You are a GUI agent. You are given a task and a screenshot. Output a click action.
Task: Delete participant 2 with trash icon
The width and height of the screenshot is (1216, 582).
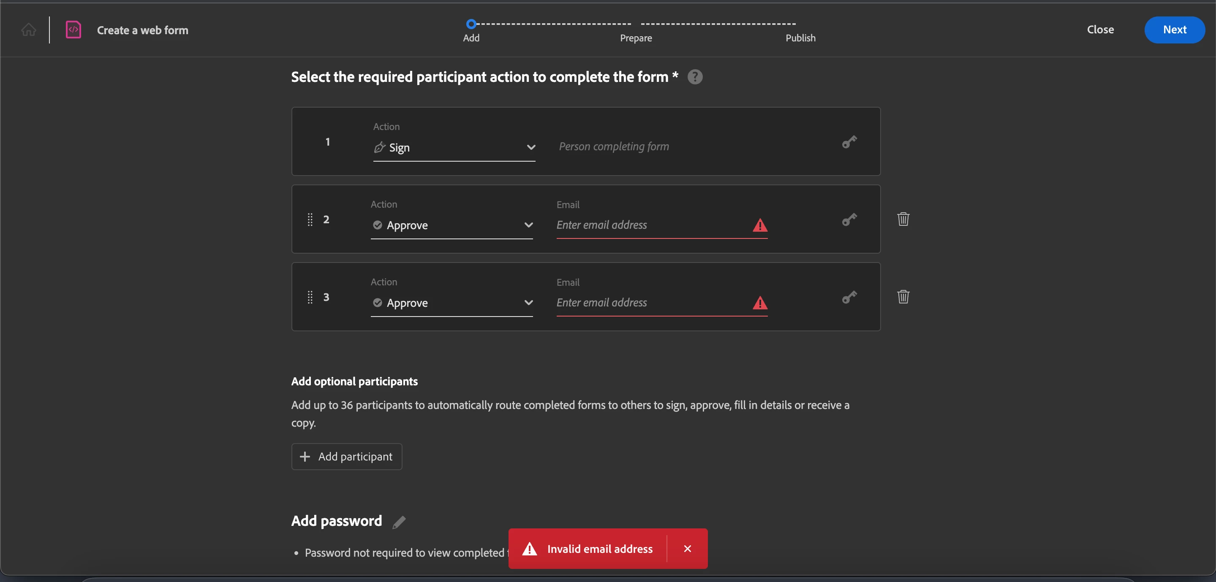click(903, 219)
